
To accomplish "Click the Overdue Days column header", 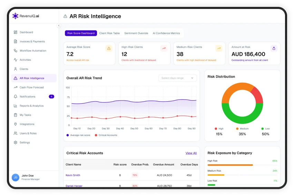I will (189, 164).
